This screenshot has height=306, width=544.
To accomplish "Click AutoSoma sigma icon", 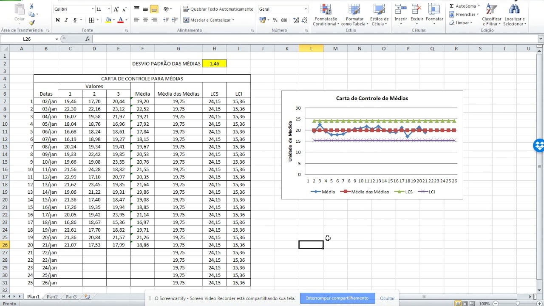I will tap(451, 6).
